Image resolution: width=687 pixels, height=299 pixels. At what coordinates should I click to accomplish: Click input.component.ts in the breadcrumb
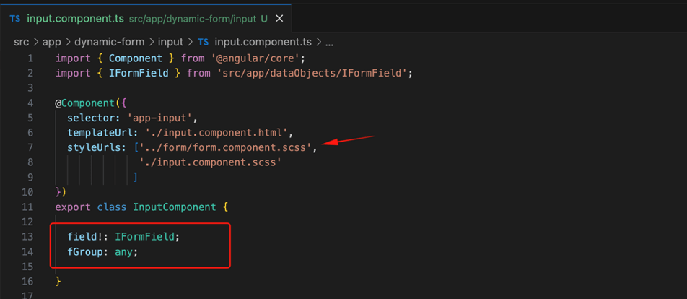pos(263,42)
